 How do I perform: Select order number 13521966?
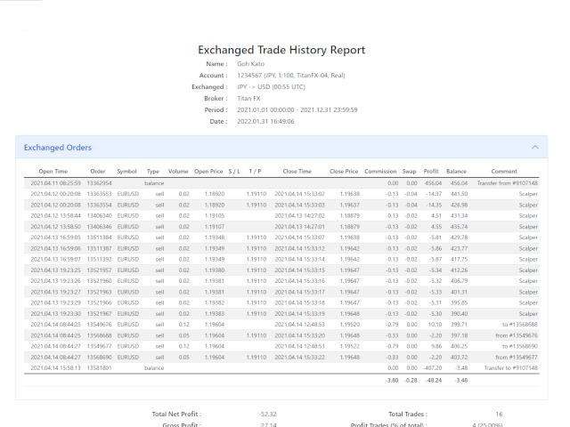99,302
